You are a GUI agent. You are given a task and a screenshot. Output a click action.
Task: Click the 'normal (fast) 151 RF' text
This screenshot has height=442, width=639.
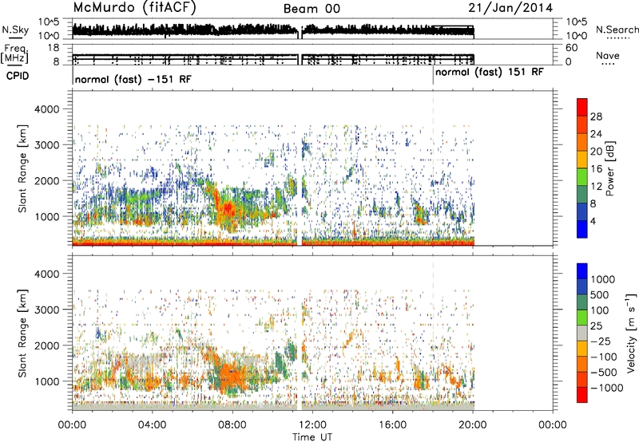(490, 73)
